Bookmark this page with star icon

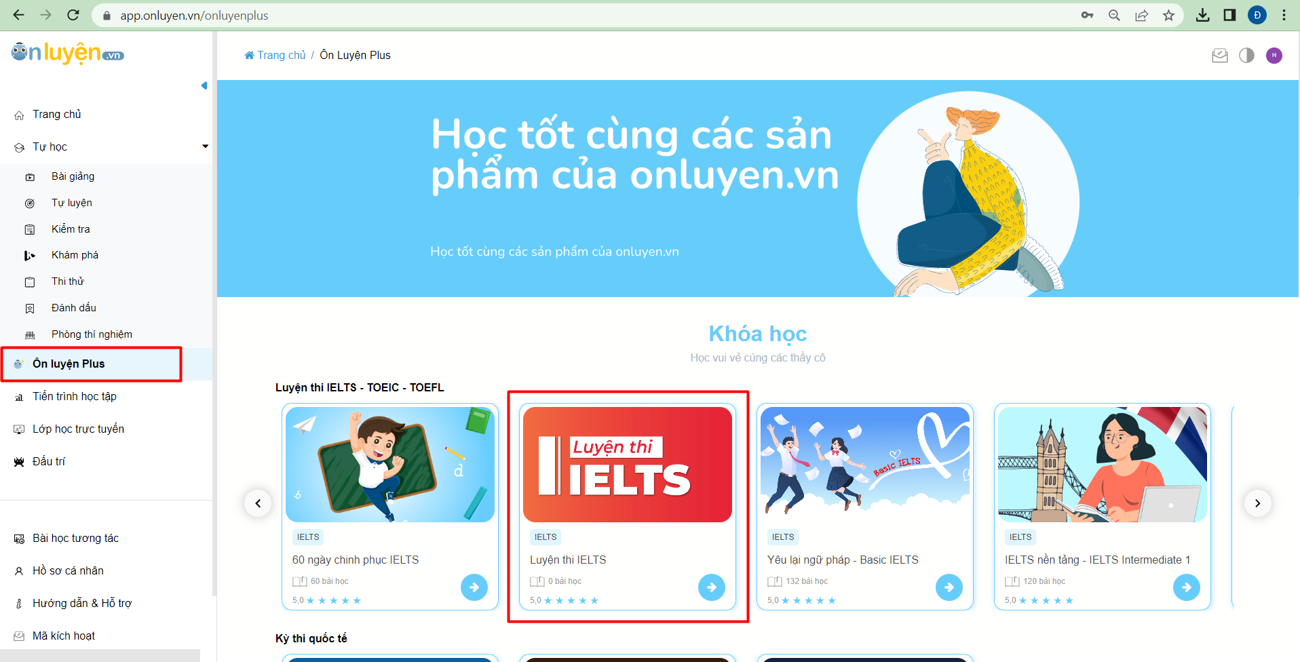click(1168, 15)
